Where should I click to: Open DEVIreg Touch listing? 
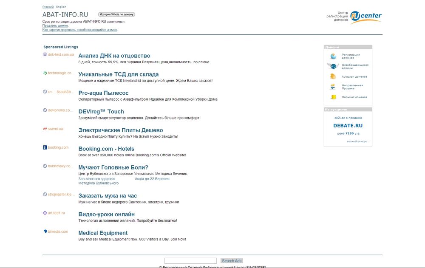(x=101, y=111)
